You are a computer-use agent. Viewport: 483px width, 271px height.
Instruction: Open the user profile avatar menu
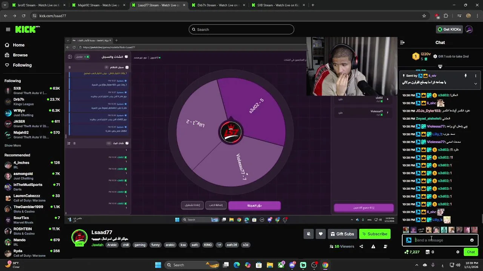click(469, 29)
